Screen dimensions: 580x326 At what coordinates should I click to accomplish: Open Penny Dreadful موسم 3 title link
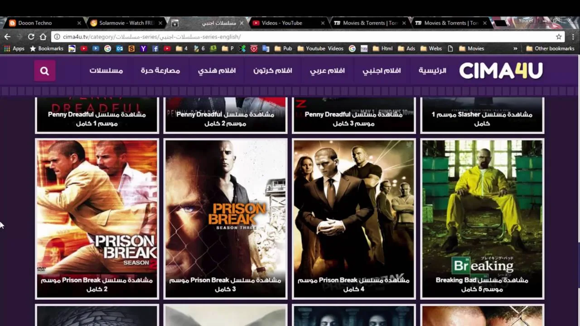353,119
